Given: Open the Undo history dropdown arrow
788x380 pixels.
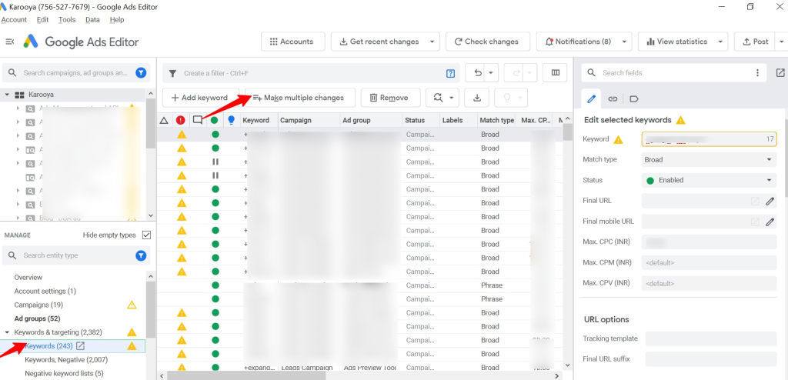Looking at the screenshot, I should pos(491,73).
